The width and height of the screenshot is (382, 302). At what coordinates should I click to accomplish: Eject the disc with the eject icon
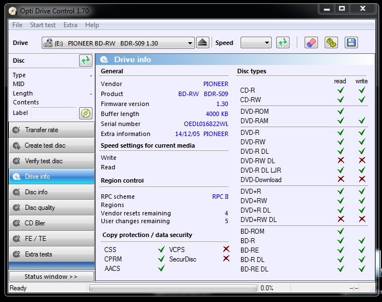tap(203, 43)
